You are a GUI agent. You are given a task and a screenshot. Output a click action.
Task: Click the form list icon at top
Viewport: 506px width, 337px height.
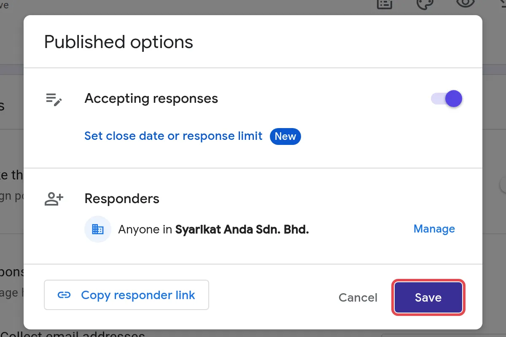click(385, 4)
